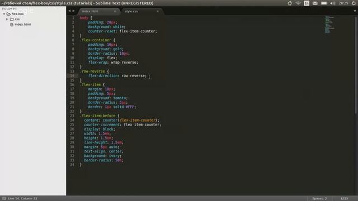Toggle sidebar panel icon in status bar

[x=4, y=199]
